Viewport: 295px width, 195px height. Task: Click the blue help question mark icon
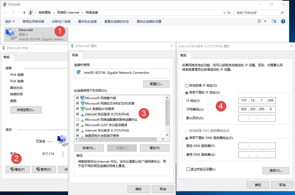pyautogui.click(x=283, y=22)
